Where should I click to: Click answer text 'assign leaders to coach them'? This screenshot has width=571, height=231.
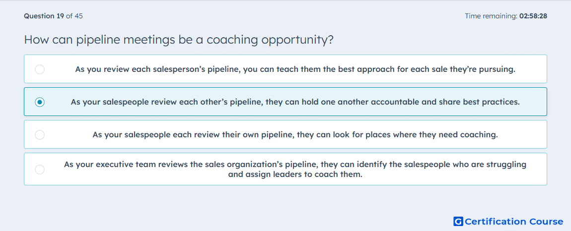[295, 174]
